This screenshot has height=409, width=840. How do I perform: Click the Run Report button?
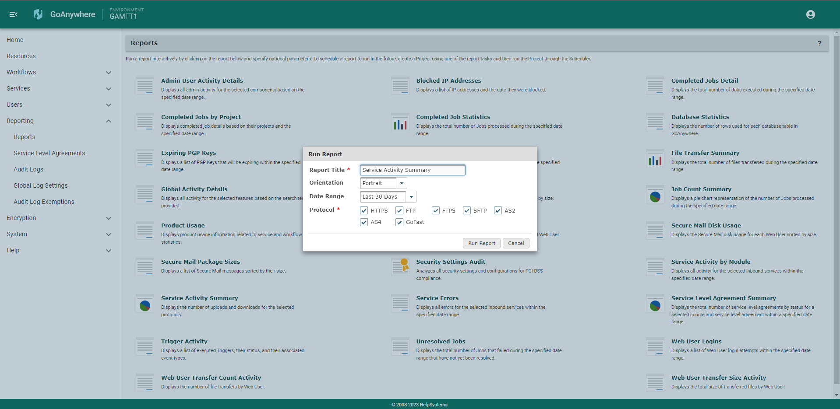pyautogui.click(x=482, y=243)
